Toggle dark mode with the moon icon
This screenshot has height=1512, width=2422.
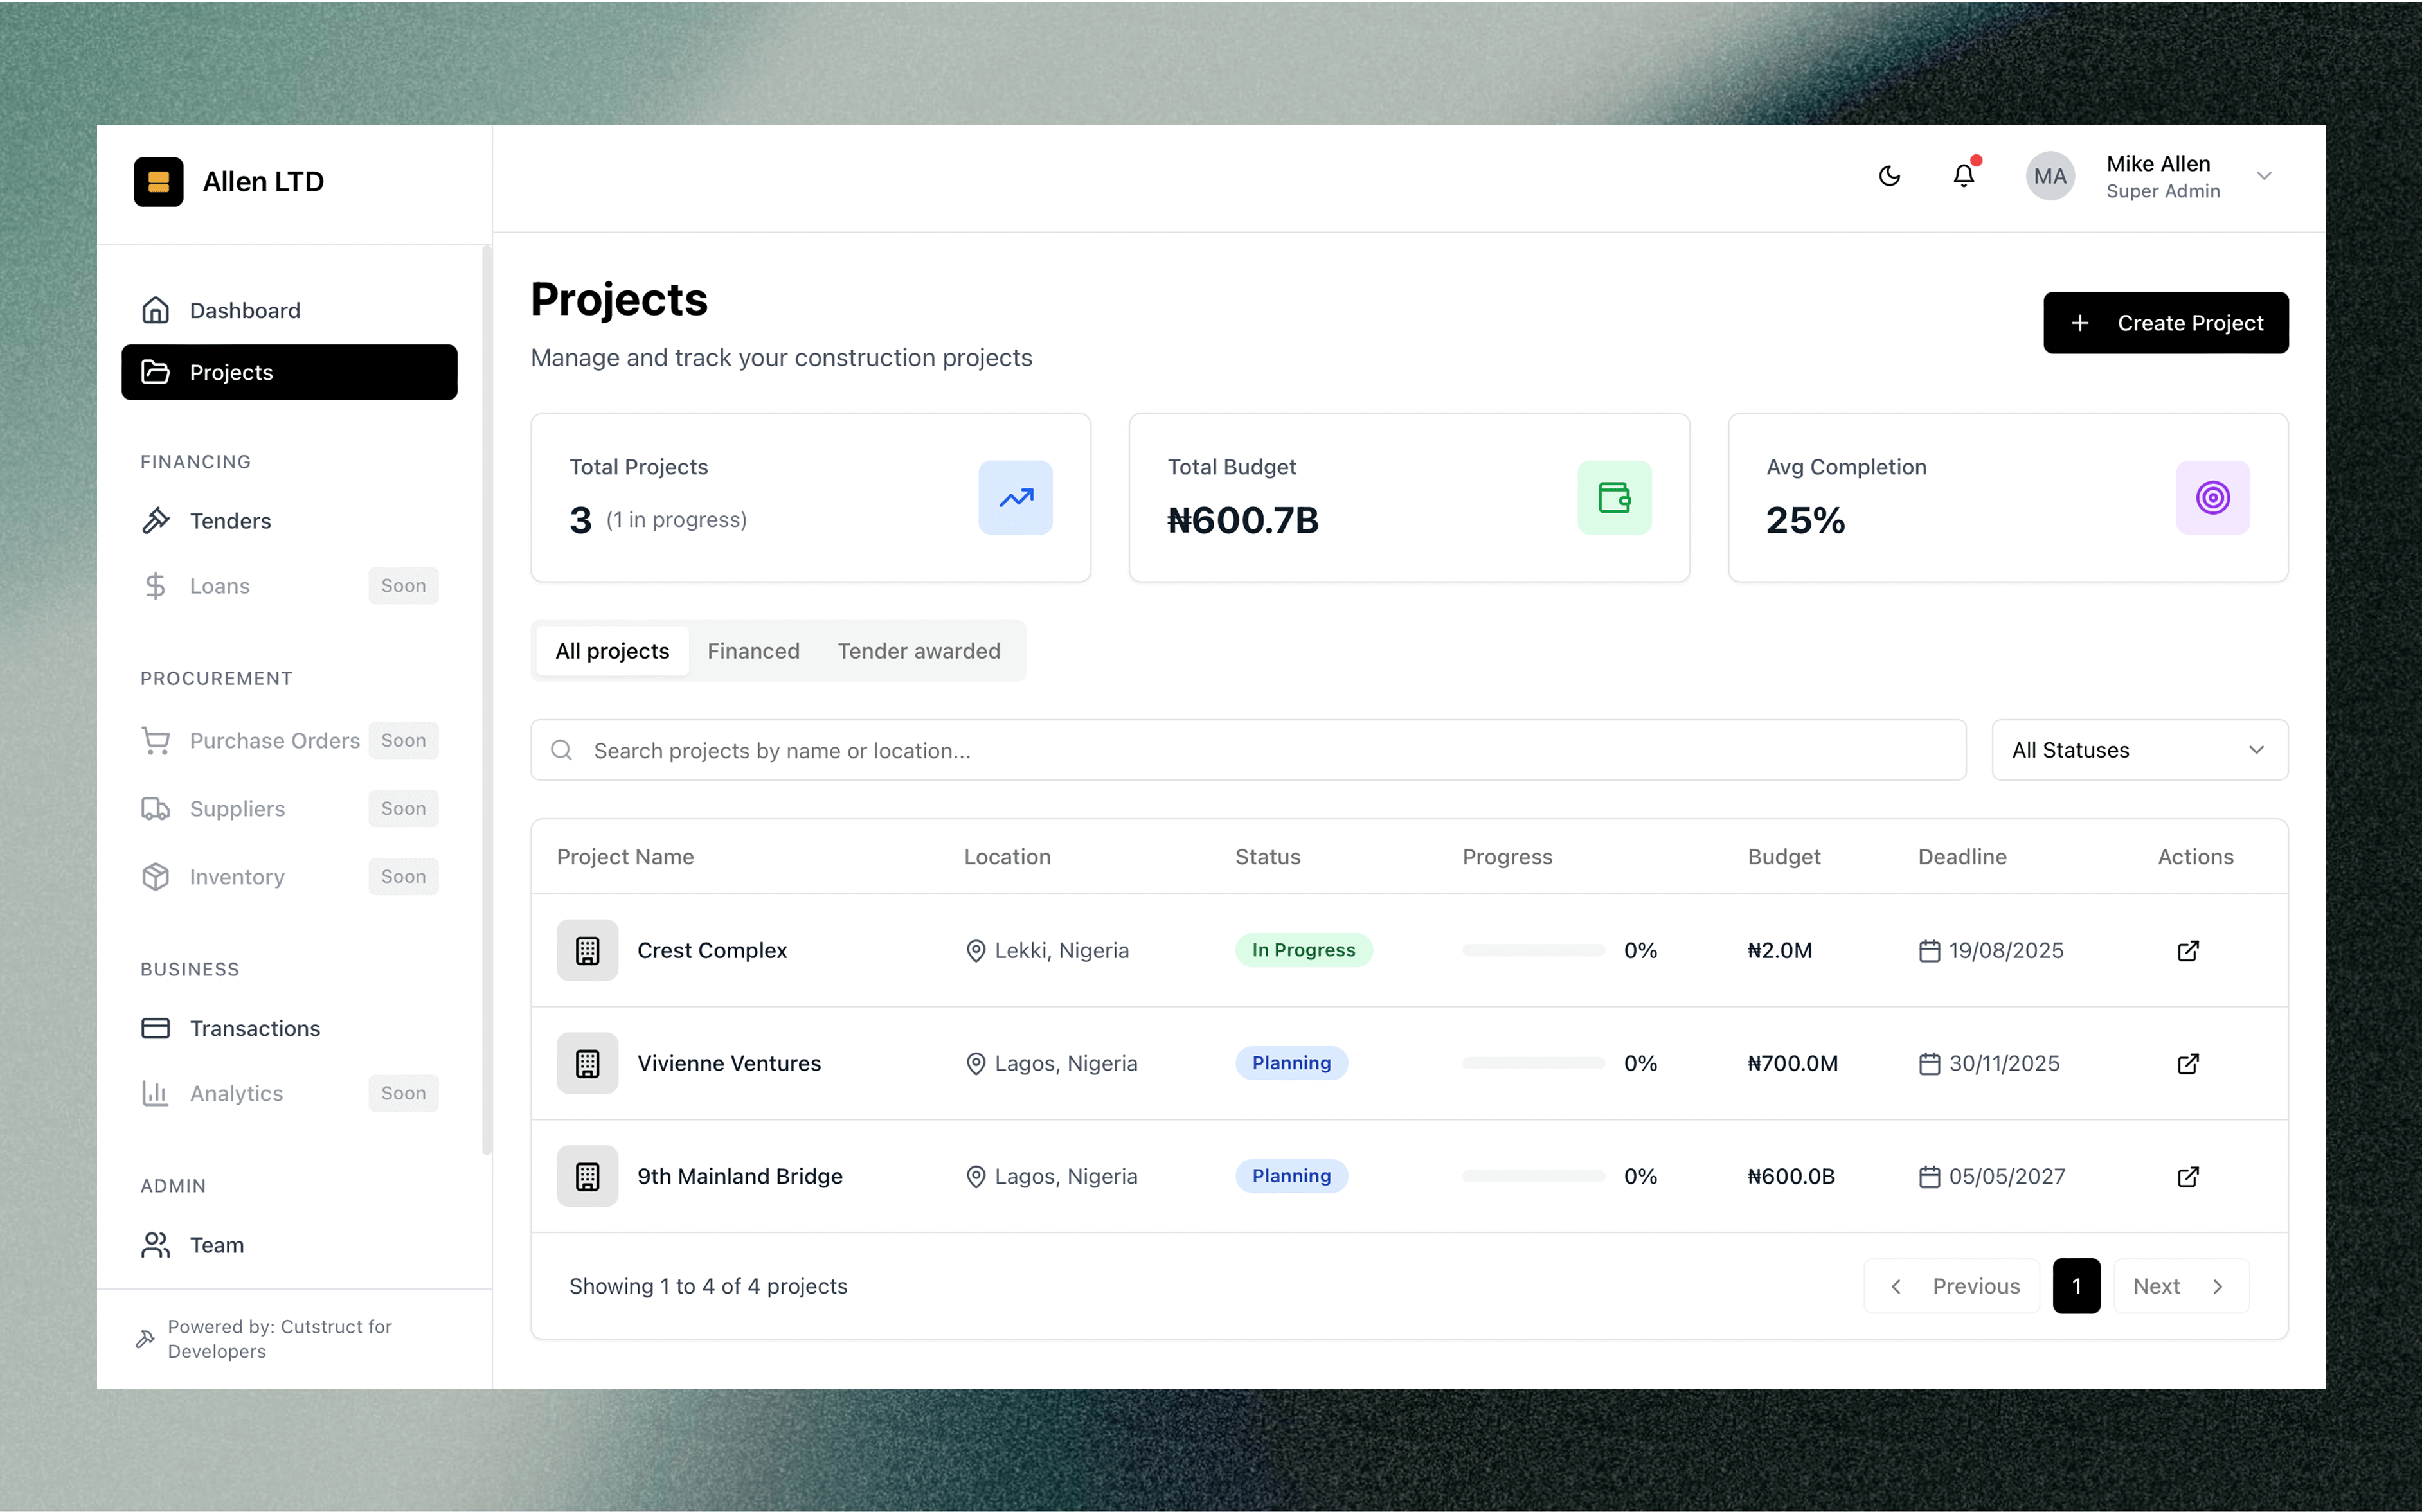tap(1889, 176)
